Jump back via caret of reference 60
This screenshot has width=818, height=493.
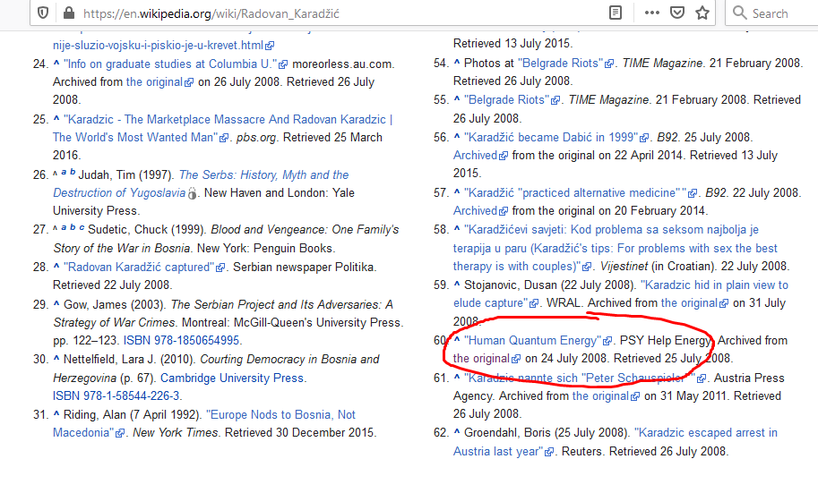pyautogui.click(x=456, y=340)
